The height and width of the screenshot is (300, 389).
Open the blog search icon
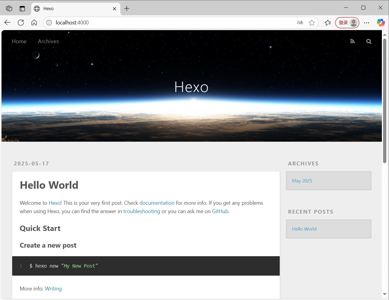[x=369, y=41]
